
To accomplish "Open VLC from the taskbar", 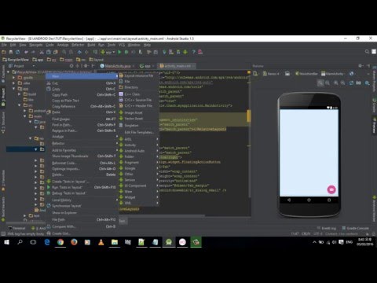I will (x=101, y=242).
